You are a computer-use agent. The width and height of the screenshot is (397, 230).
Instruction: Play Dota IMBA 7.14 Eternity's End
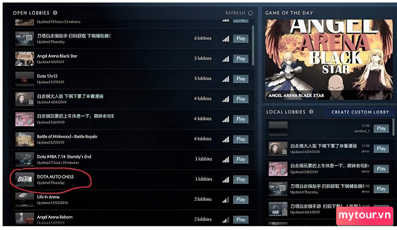[241, 159]
